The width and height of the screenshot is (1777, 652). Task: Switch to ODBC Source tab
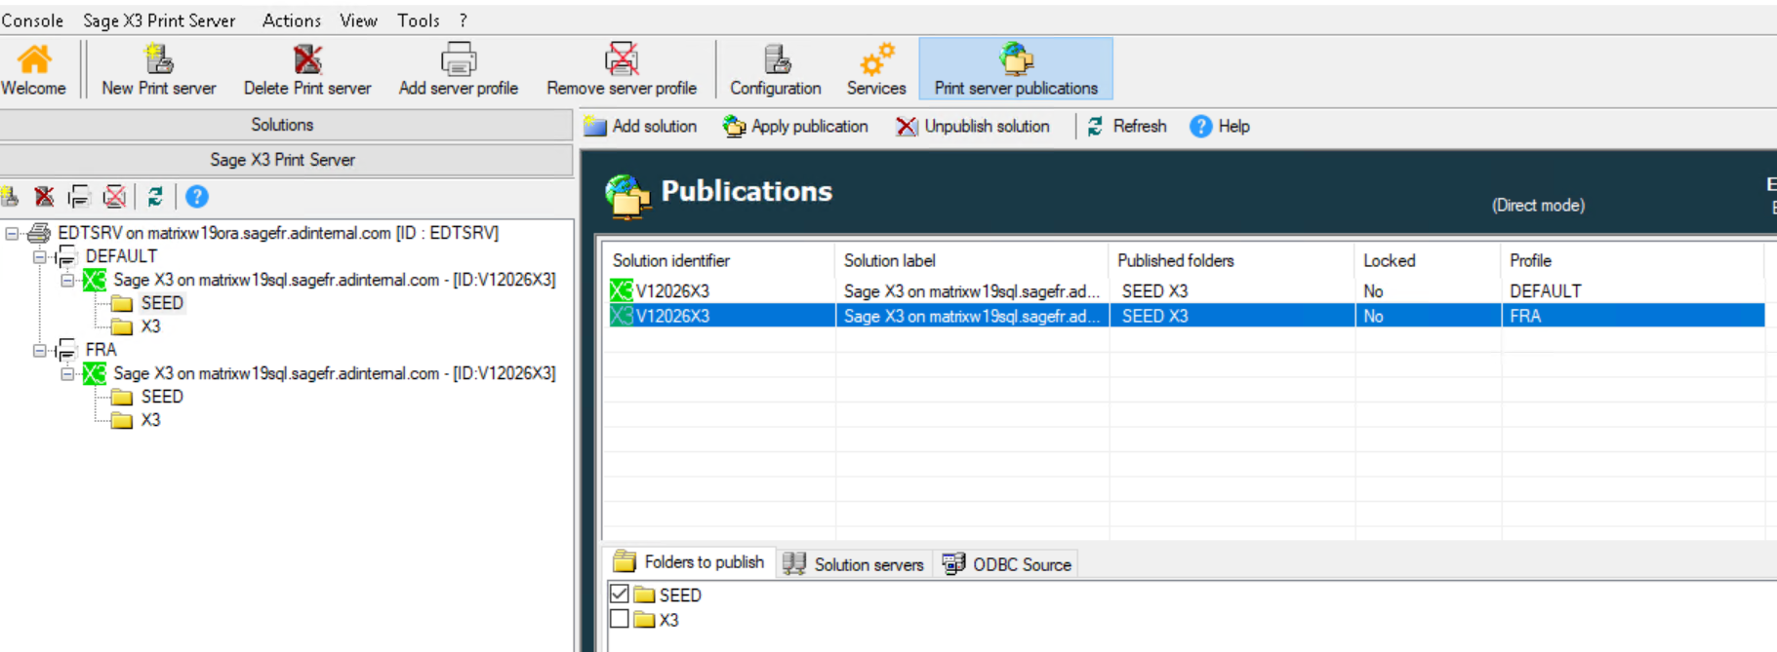1006,564
